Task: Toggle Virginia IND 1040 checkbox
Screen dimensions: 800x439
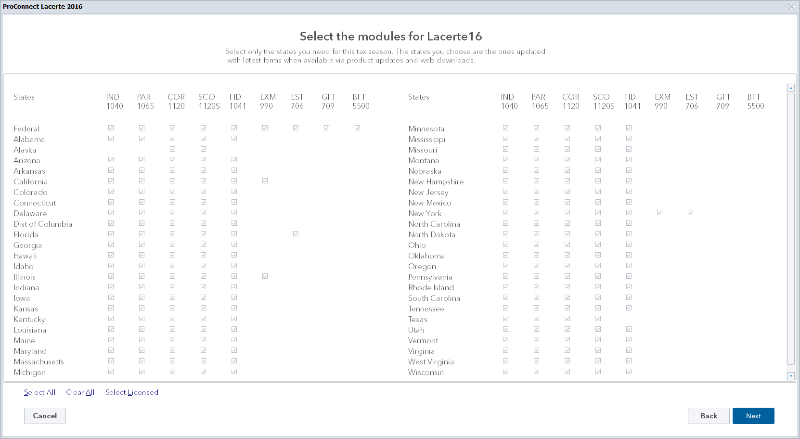Action: (506, 350)
